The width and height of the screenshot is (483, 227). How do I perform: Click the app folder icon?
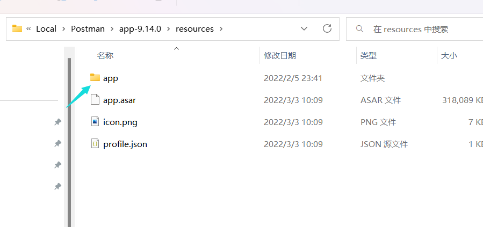point(95,78)
